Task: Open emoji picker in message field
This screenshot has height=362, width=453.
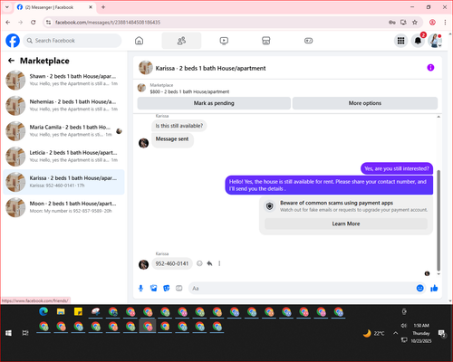Action: click(420, 288)
